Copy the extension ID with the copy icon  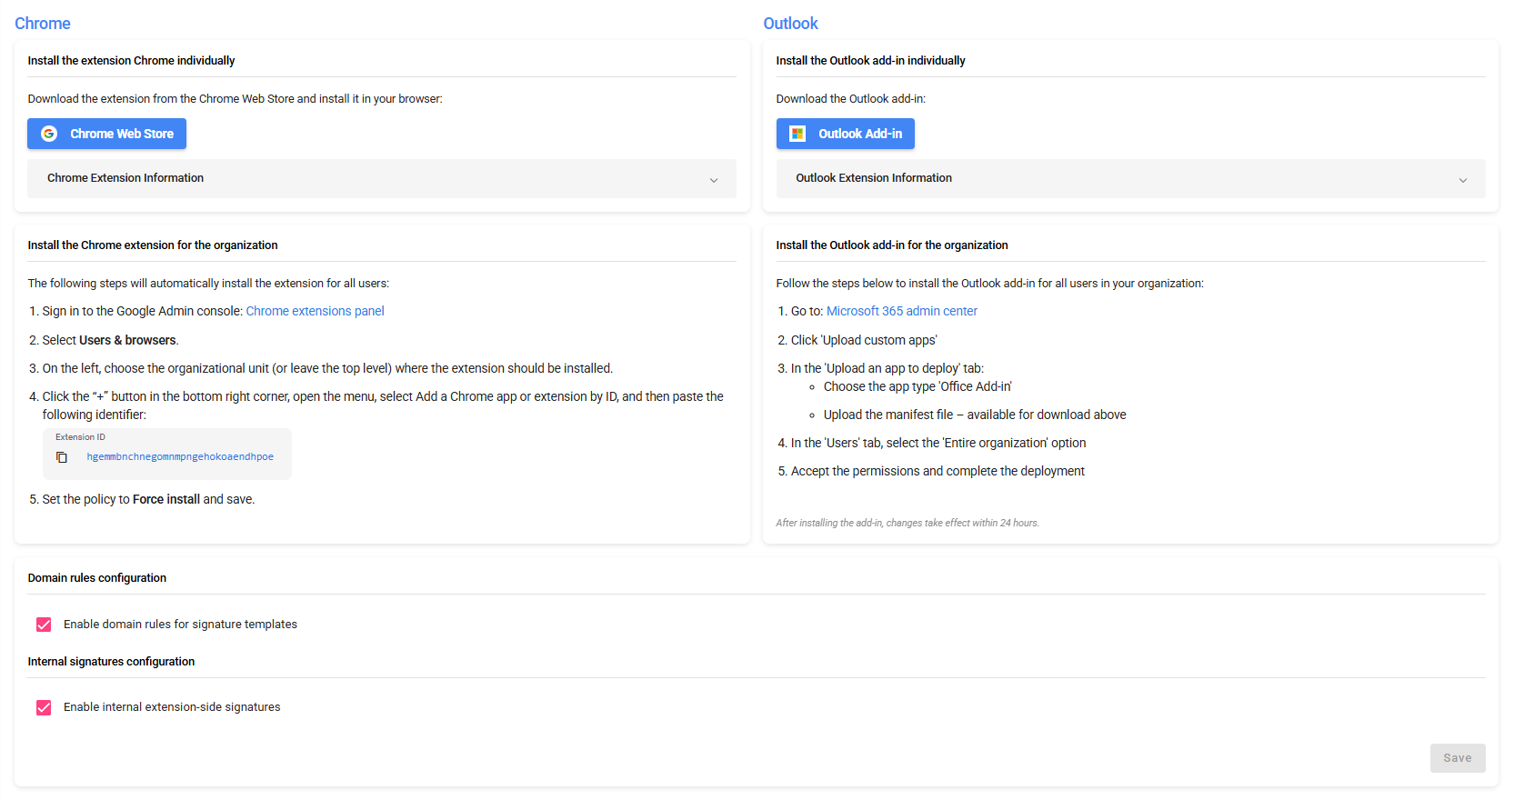click(x=62, y=457)
